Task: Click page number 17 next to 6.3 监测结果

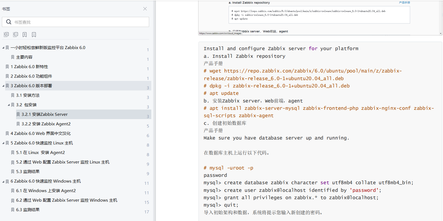Action: point(147,212)
